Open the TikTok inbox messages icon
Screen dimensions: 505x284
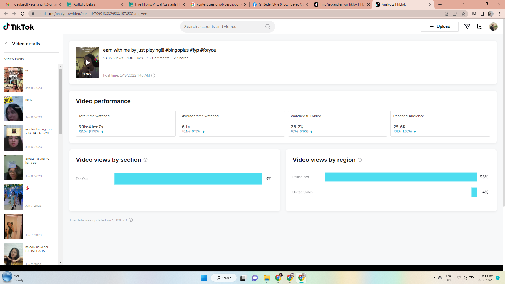point(467,27)
